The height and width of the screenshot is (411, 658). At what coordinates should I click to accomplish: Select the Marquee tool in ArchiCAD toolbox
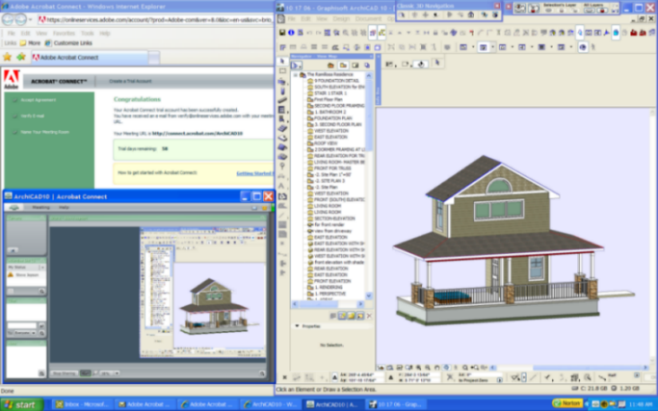coord(282,71)
